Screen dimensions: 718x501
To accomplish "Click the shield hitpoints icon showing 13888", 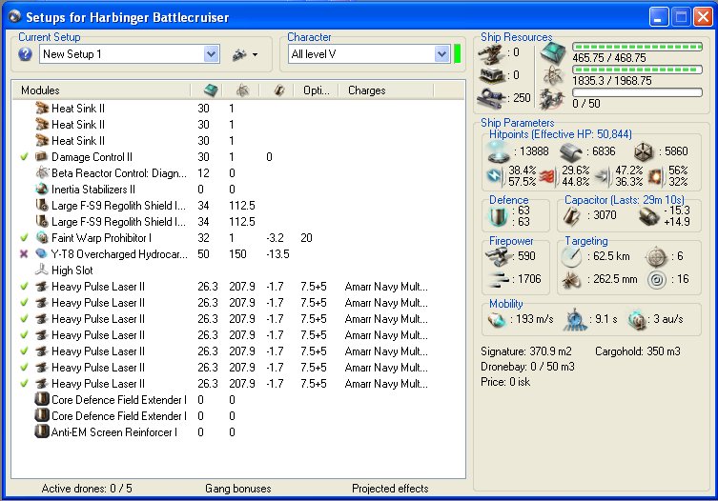I will [499, 152].
